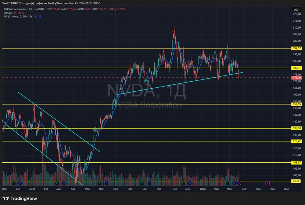Click the Фев 2025 label on the time axis
Screen dimensions: 305x205
coord(46,189)
